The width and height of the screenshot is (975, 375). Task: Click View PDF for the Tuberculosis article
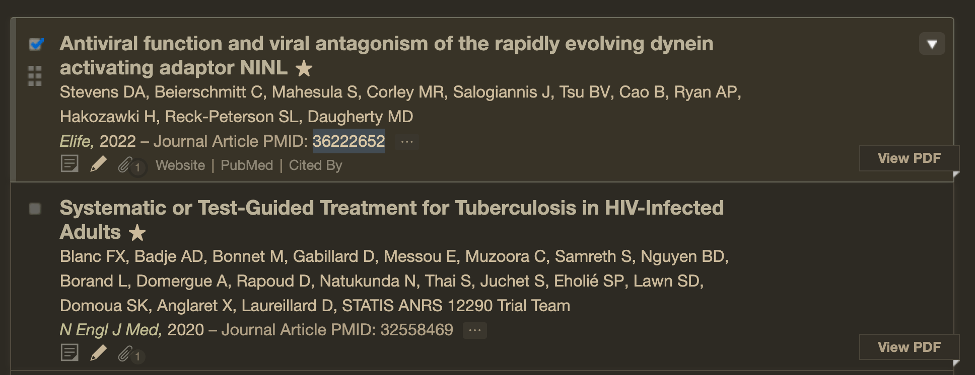click(909, 347)
